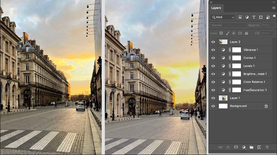Image resolution: width=277 pixels, height=155 pixels.
Task: Select the Background layer thumbnail
Action: pyautogui.click(x=223, y=106)
